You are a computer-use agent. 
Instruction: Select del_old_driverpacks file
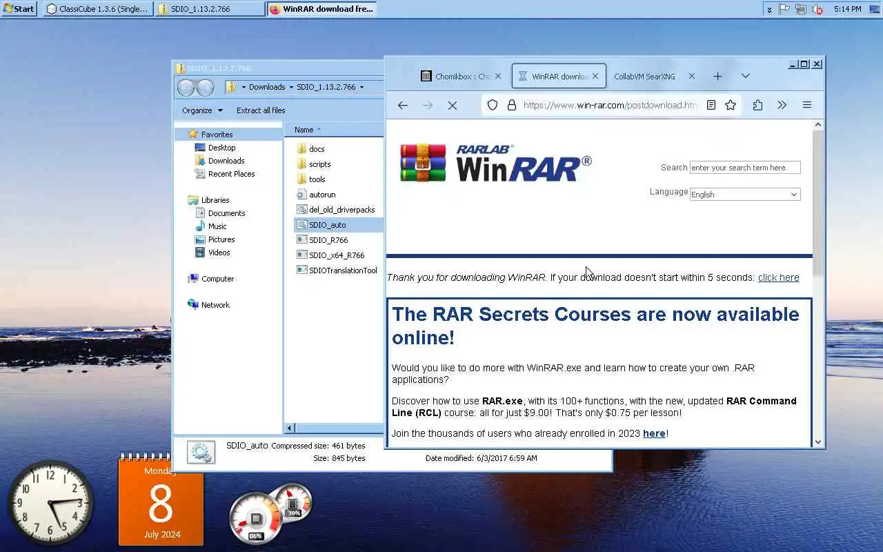[341, 210]
